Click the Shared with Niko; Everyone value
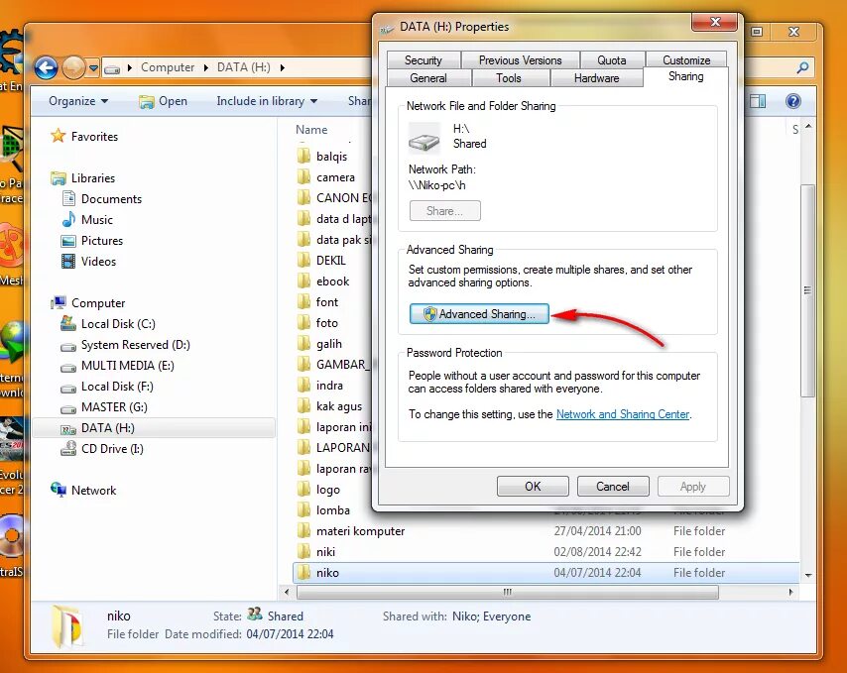847x673 pixels. (x=492, y=617)
